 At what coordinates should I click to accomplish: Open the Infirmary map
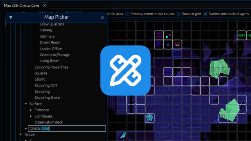pyautogui.click(x=47, y=36)
